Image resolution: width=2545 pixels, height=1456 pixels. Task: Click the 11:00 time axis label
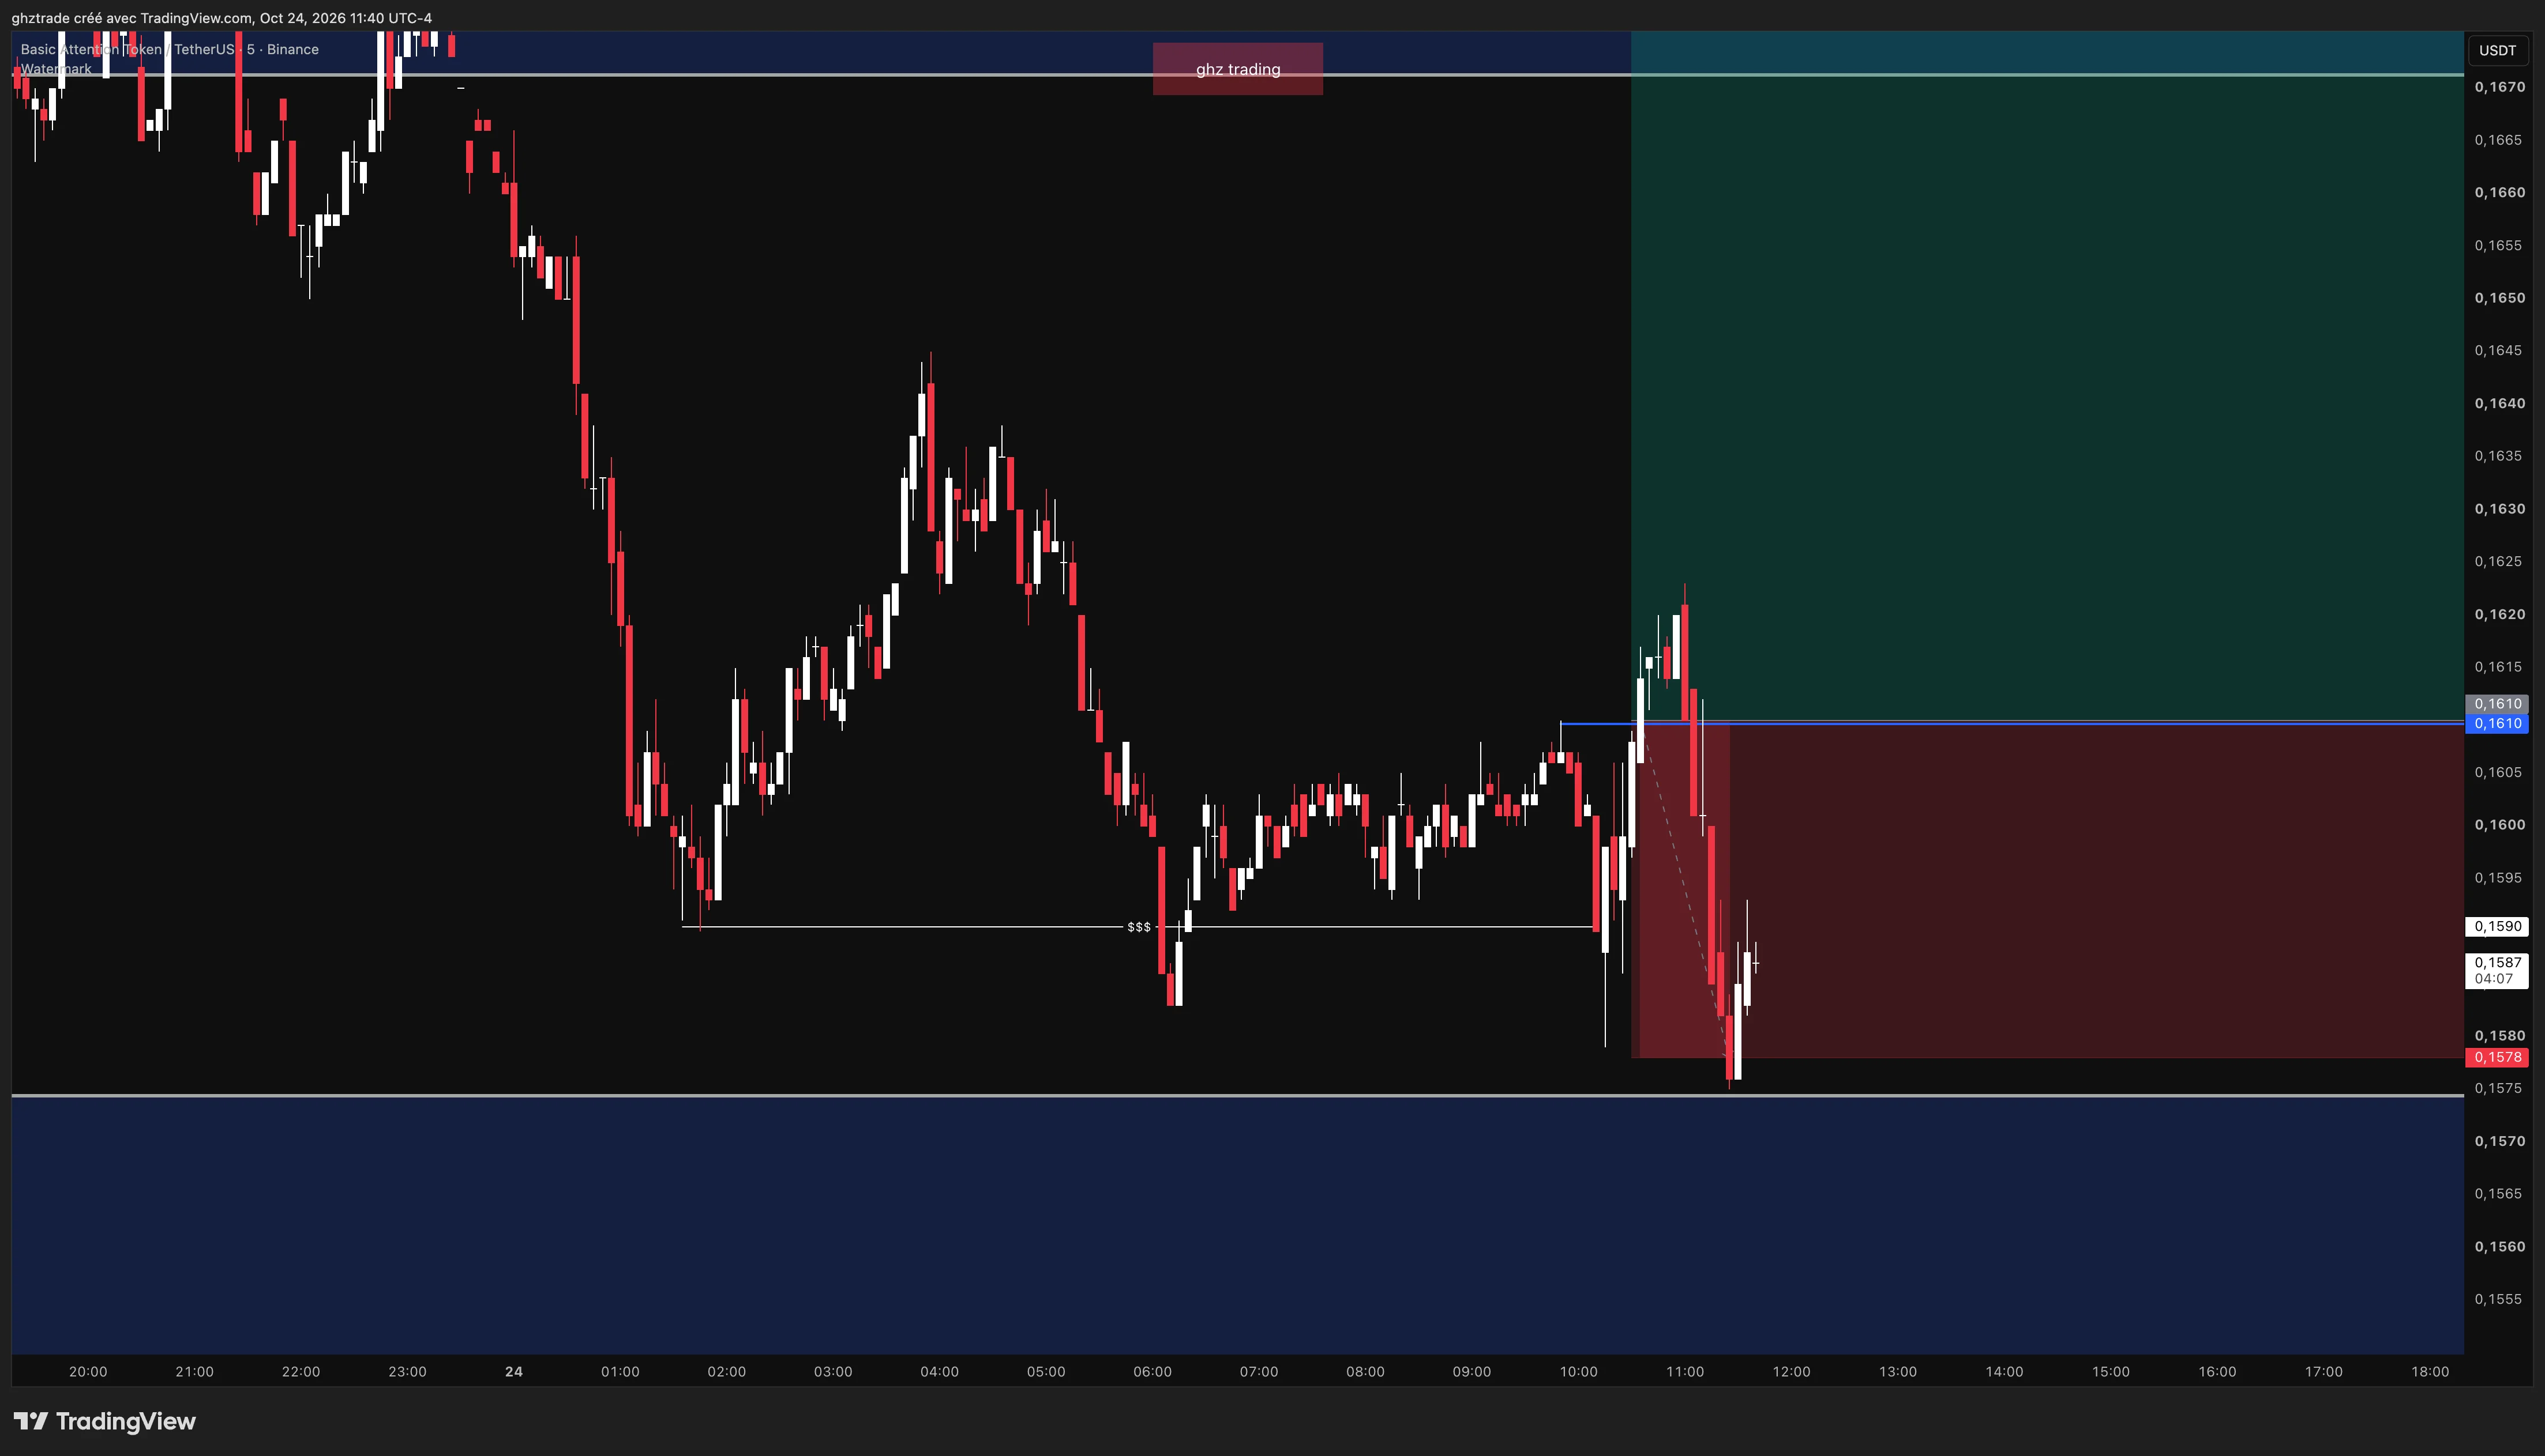(x=1686, y=1372)
